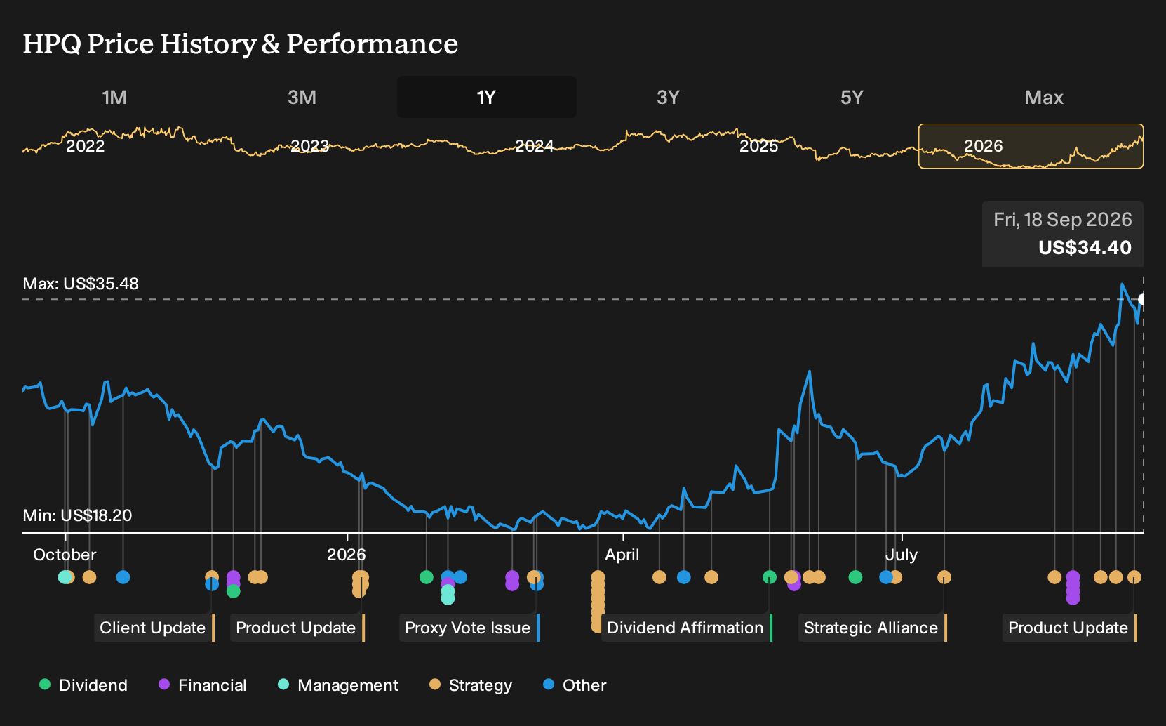Screen dimensions: 1166x726
Task: Jump to 2024 in the overview chart
Action: 534,146
